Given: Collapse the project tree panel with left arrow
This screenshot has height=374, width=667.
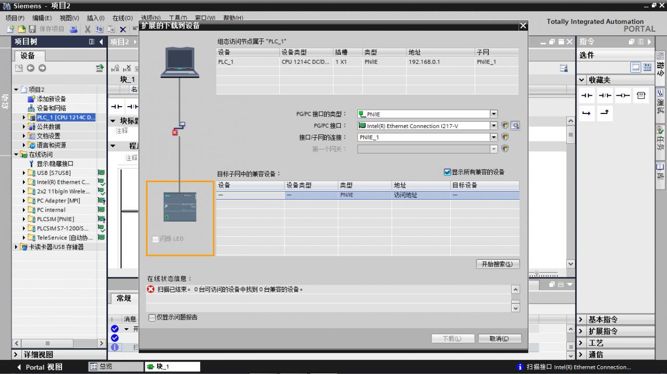Looking at the screenshot, I should 101,42.
